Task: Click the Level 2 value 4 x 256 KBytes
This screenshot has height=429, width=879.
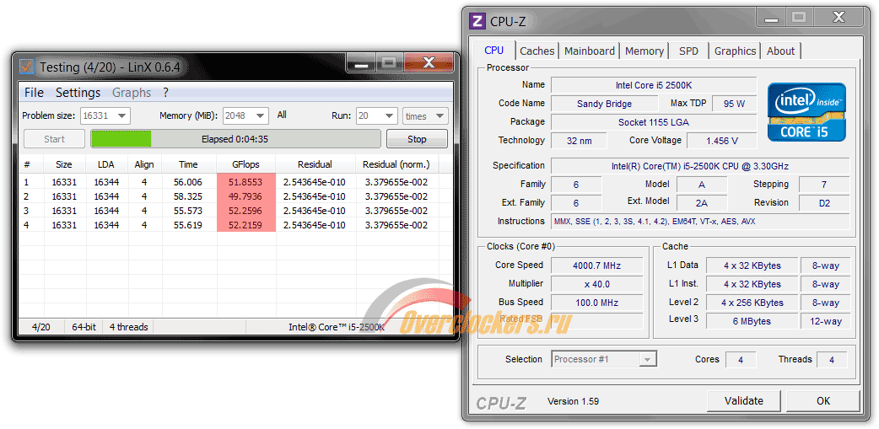Action: (x=751, y=303)
